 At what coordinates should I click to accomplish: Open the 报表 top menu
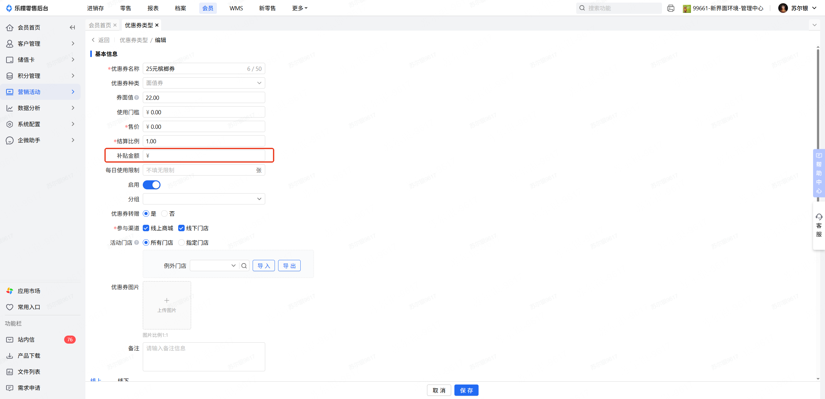tap(153, 8)
